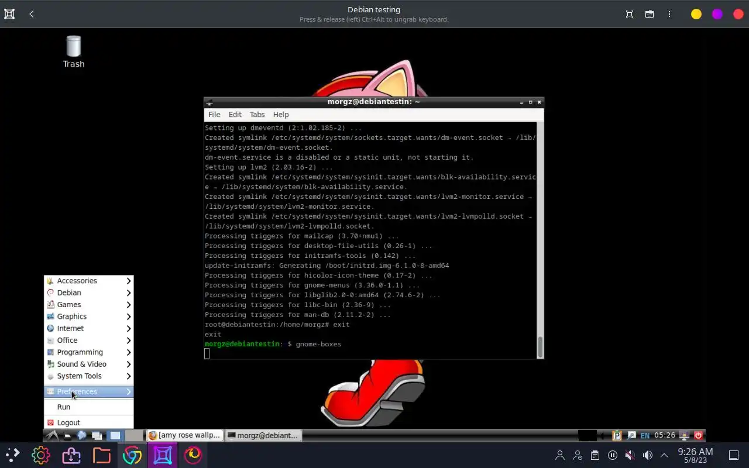Open the file manager launcher in LXDE panel
The width and height of the screenshot is (749, 468).
pos(67,436)
